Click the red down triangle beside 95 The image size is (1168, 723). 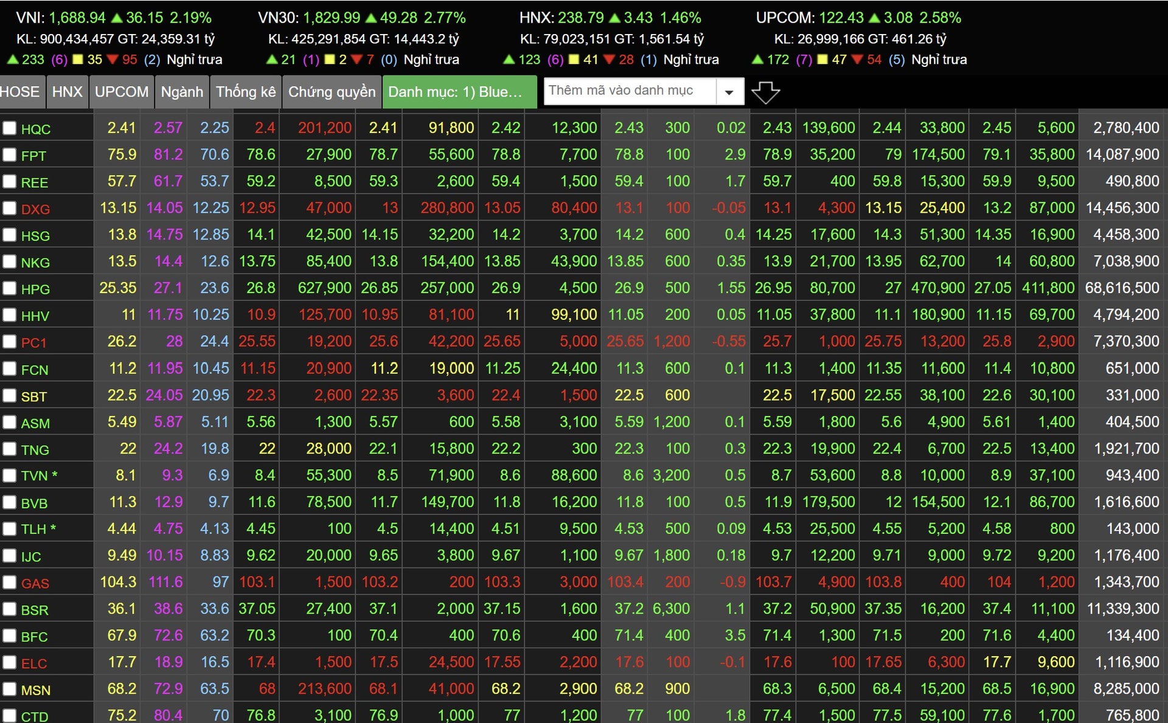point(113,59)
